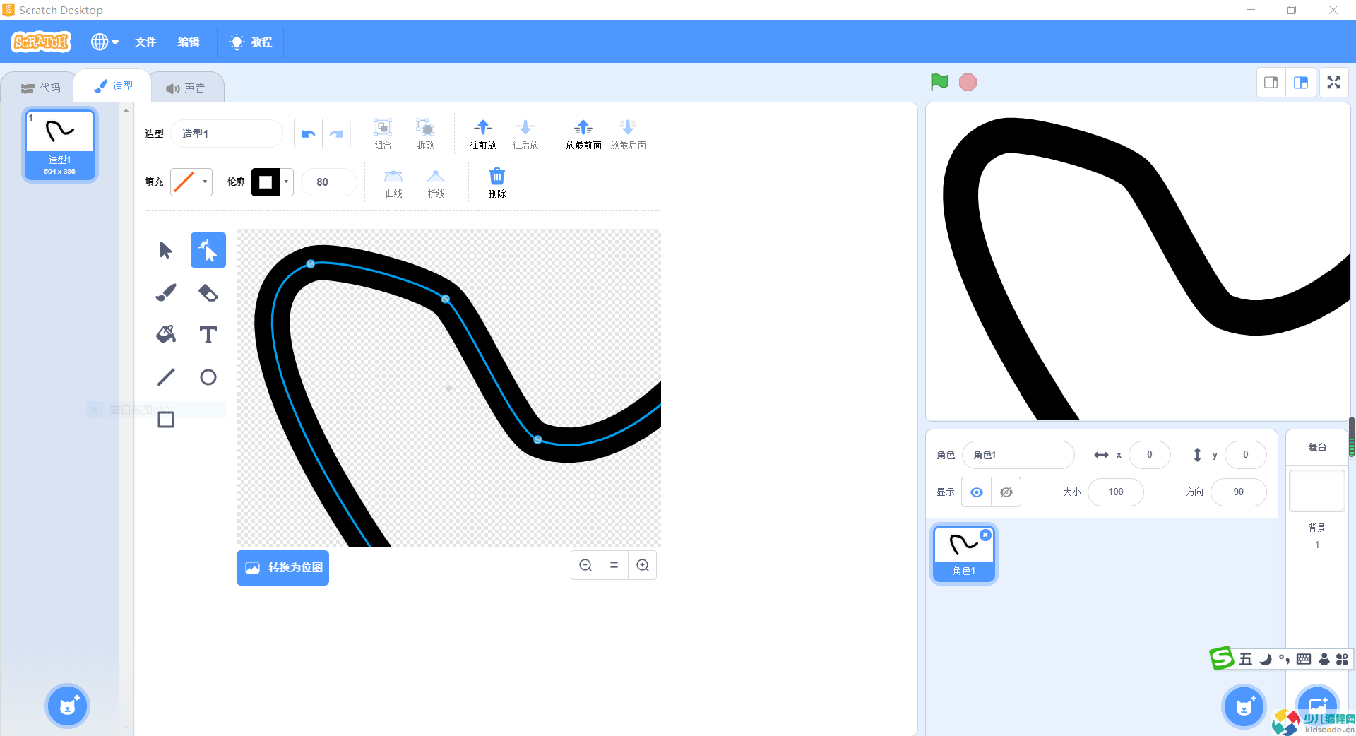
Task: Send shape to Back (放最后面)
Action: tap(628, 133)
